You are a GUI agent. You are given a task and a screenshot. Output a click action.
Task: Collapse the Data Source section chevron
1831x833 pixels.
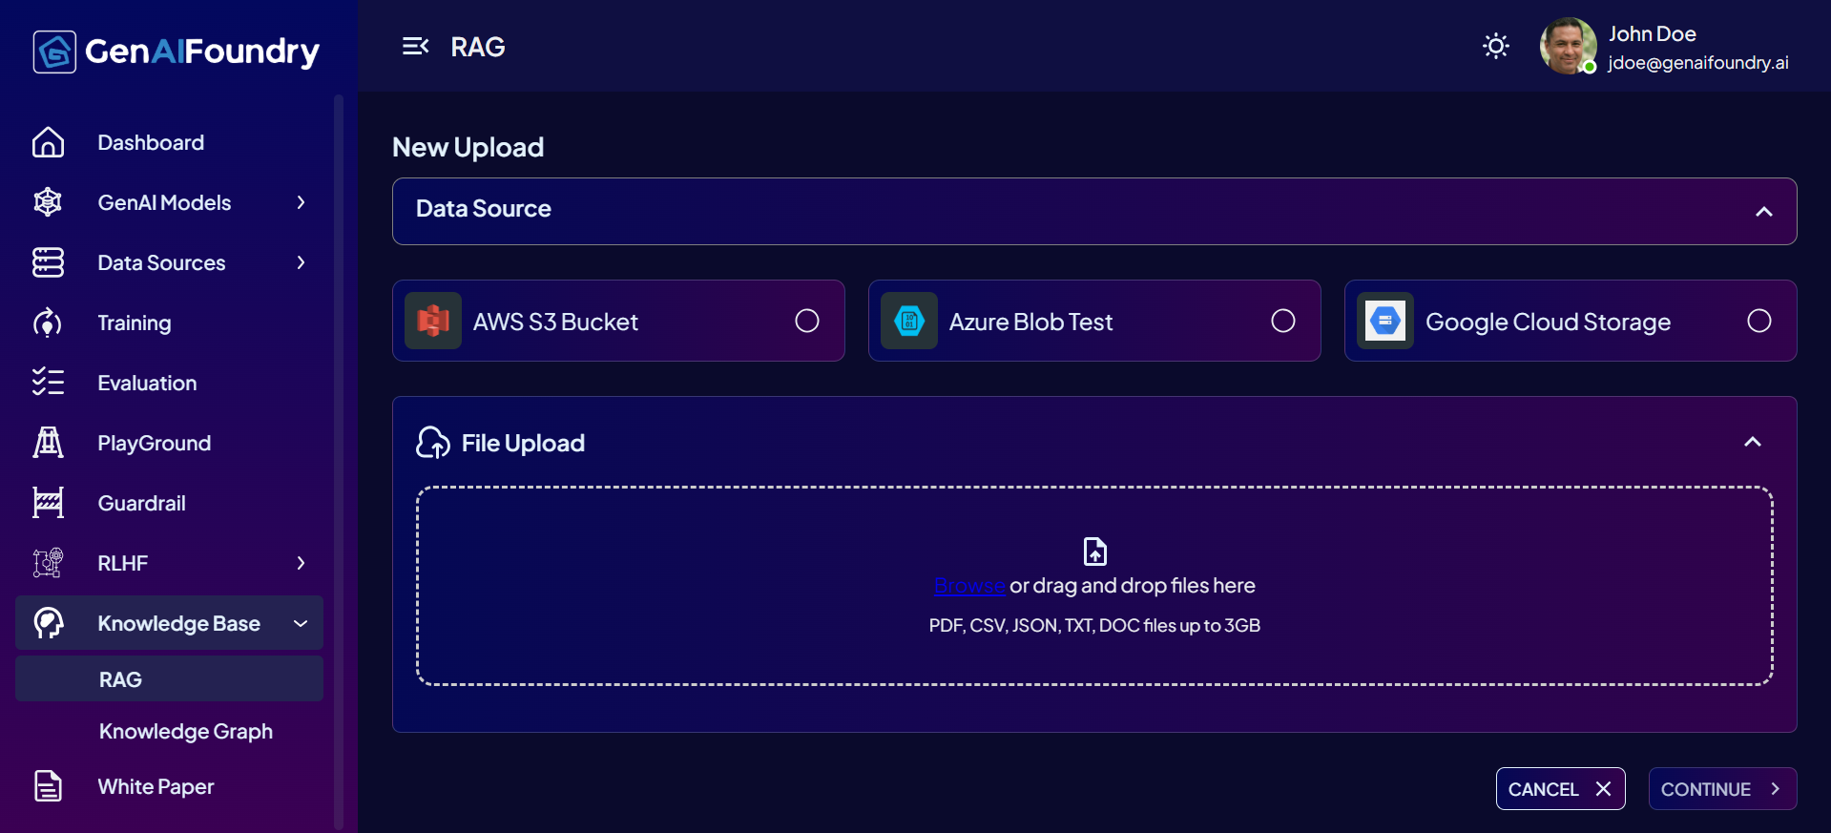[x=1764, y=211]
